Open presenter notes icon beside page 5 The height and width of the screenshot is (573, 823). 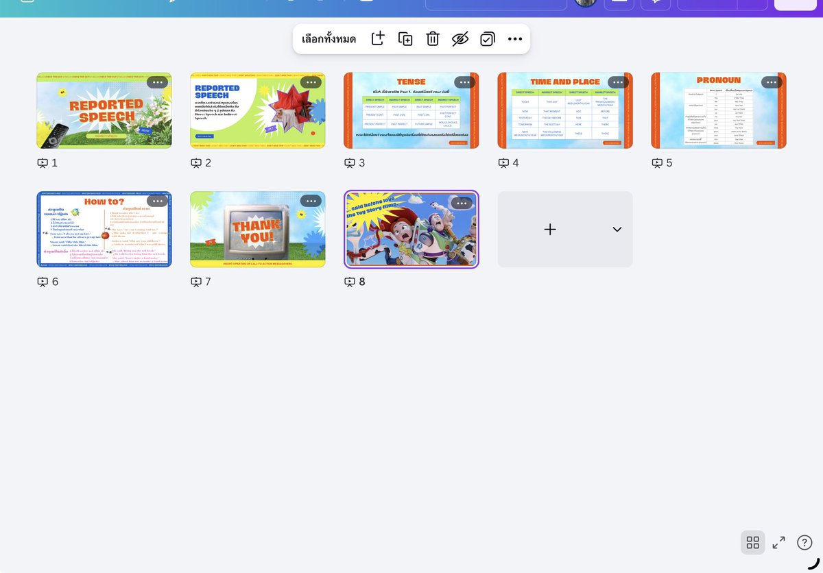pyautogui.click(x=657, y=163)
